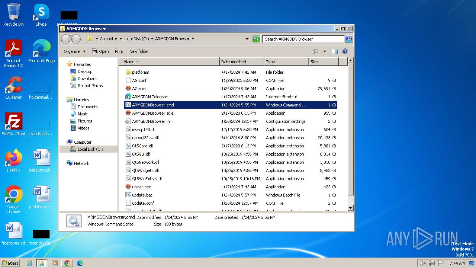Select Microsoft Edge desktop icon
476x268 pixels.
(x=41, y=51)
